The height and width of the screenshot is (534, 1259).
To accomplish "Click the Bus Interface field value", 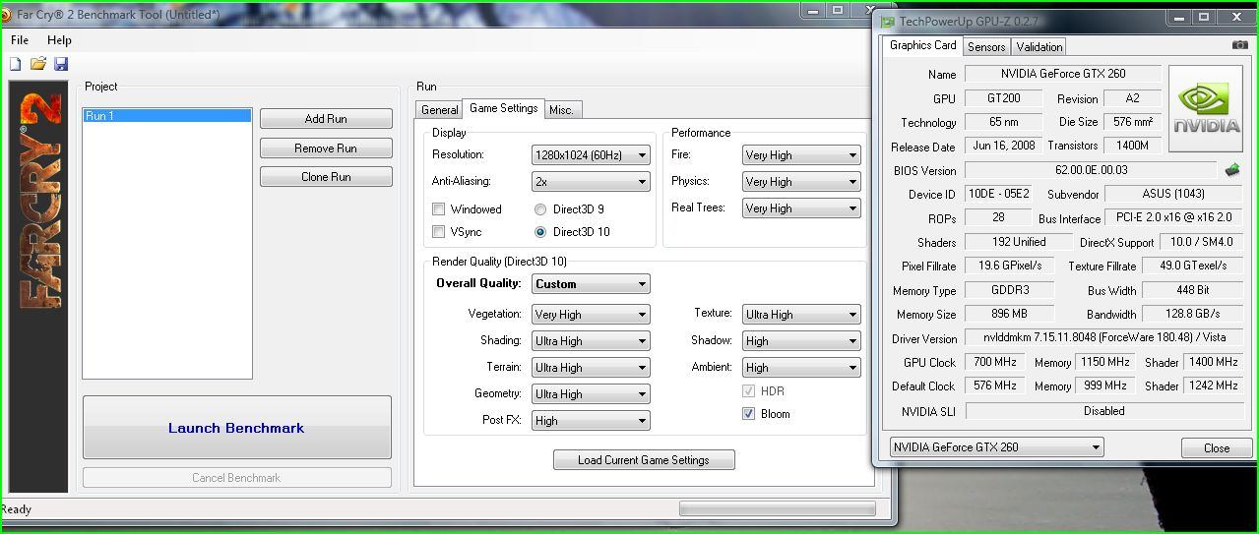I will pyautogui.click(x=1175, y=217).
